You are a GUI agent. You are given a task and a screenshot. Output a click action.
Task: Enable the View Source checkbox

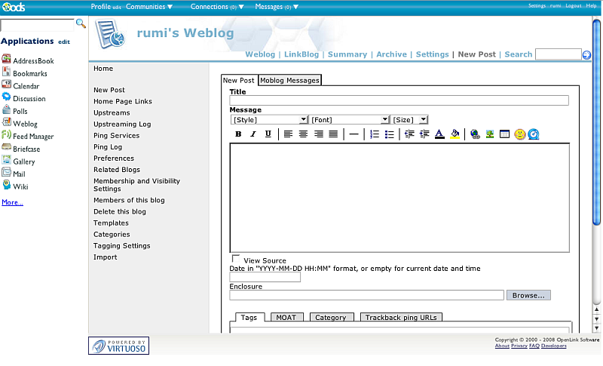pyautogui.click(x=236, y=259)
